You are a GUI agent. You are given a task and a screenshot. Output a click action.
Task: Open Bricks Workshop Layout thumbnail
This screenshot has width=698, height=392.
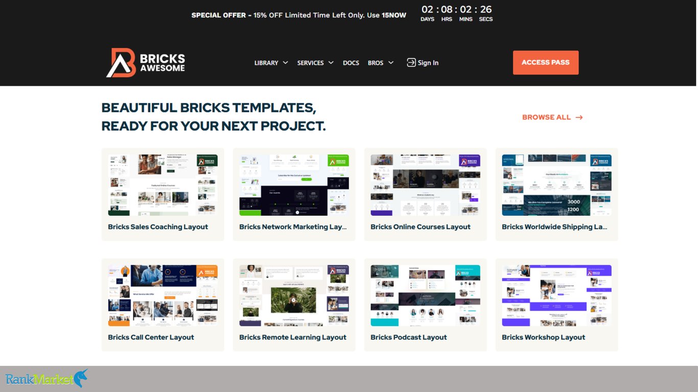point(557,296)
